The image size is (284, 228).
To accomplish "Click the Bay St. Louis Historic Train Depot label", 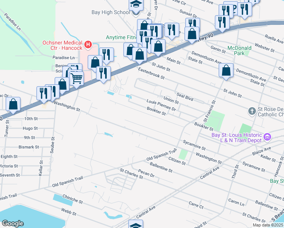I will (237, 138).
